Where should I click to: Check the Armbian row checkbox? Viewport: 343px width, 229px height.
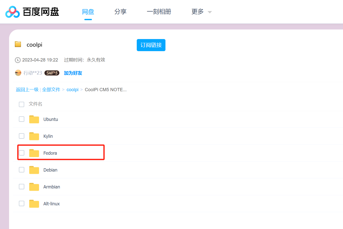point(22,186)
